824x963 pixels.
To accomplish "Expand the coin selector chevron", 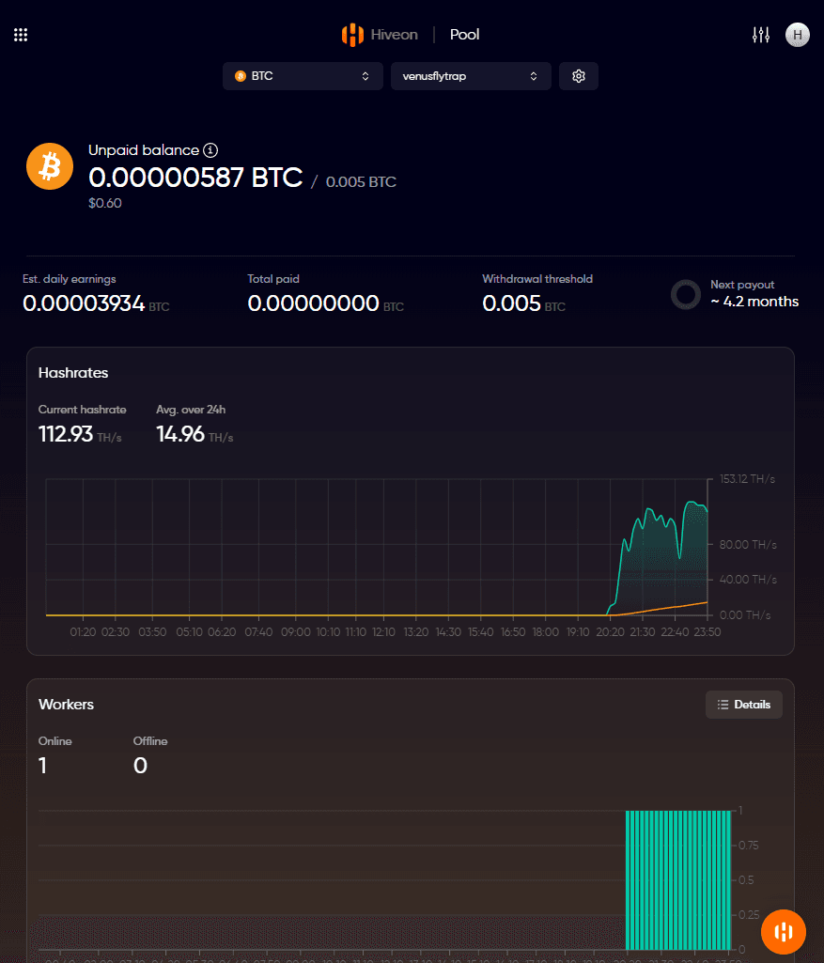I will click(x=366, y=76).
